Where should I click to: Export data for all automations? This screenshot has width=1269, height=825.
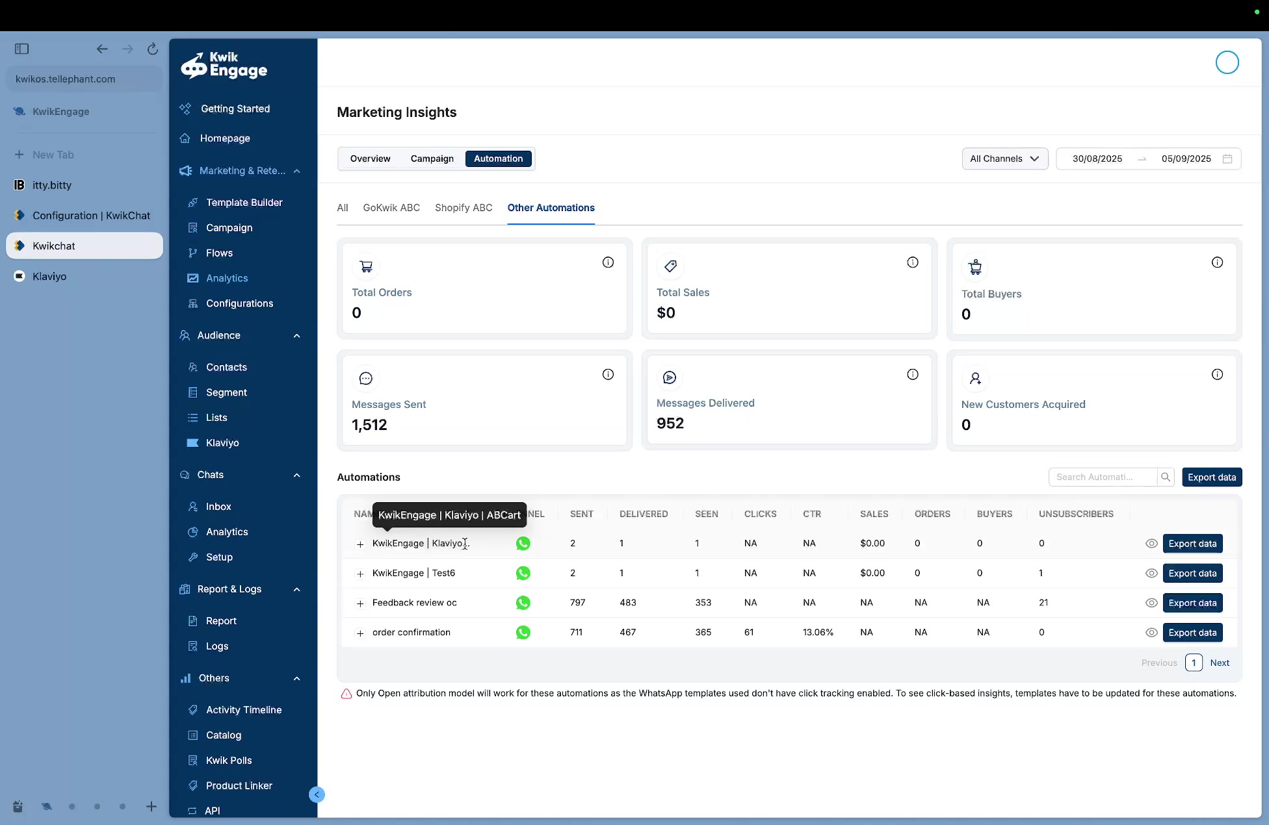click(x=1212, y=477)
